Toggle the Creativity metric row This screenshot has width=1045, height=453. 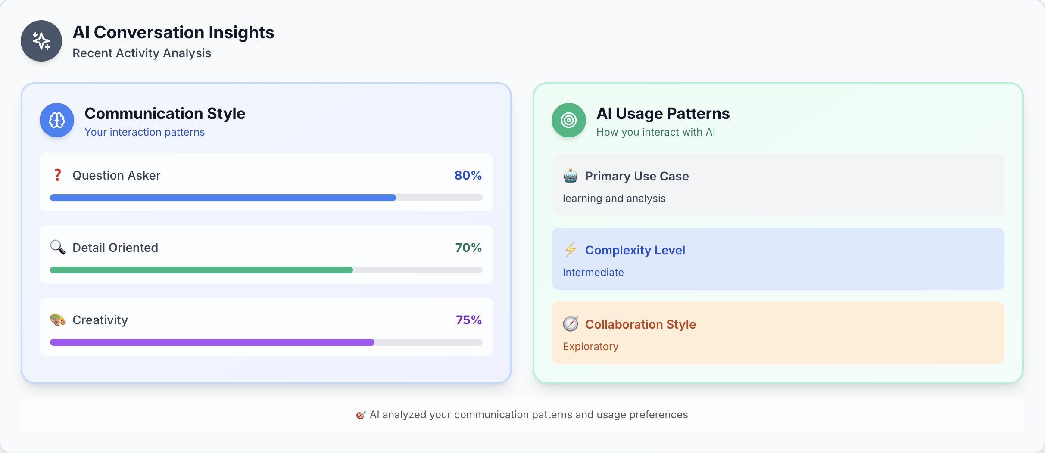[x=265, y=327]
